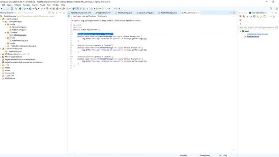This screenshot has width=279, height=157.
Task: Expand Maven Dependencies node
Action: click(x=1, y=57)
